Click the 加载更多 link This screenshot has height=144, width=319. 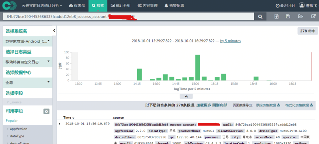coord(204,105)
